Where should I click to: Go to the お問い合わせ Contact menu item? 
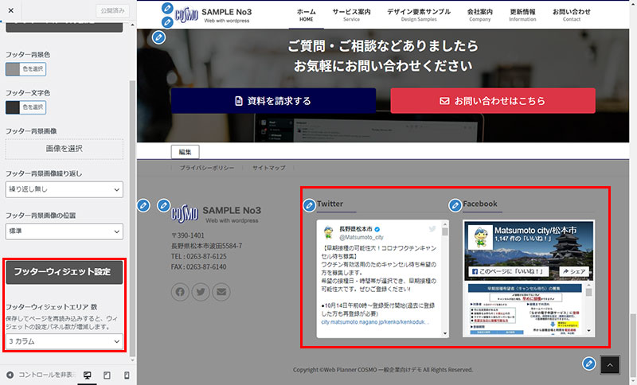tap(571, 14)
